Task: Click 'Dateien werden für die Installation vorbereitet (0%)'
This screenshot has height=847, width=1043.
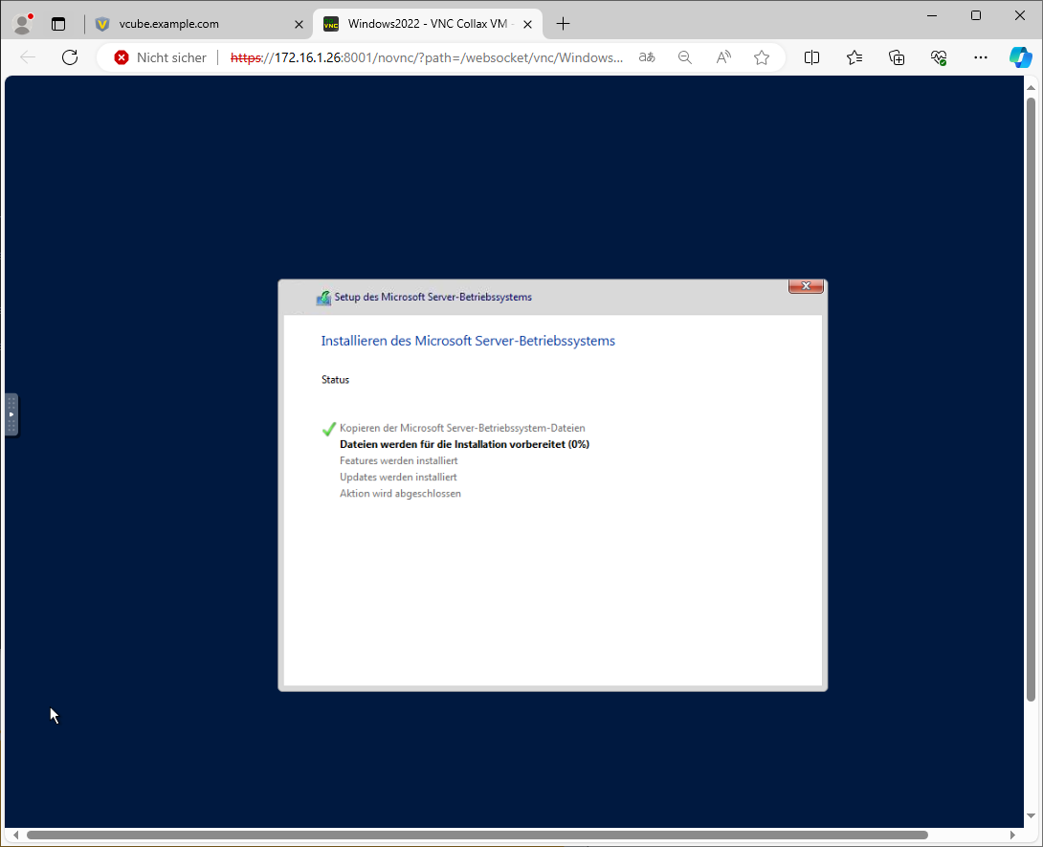Action: (464, 444)
